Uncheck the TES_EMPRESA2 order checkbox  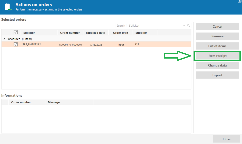(16, 44)
